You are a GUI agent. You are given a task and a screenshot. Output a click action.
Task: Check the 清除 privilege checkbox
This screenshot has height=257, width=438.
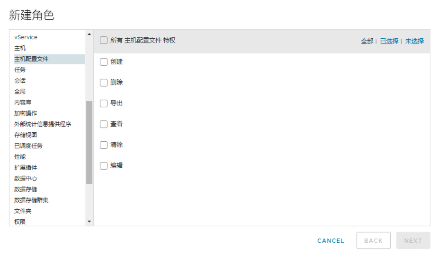pyautogui.click(x=104, y=145)
